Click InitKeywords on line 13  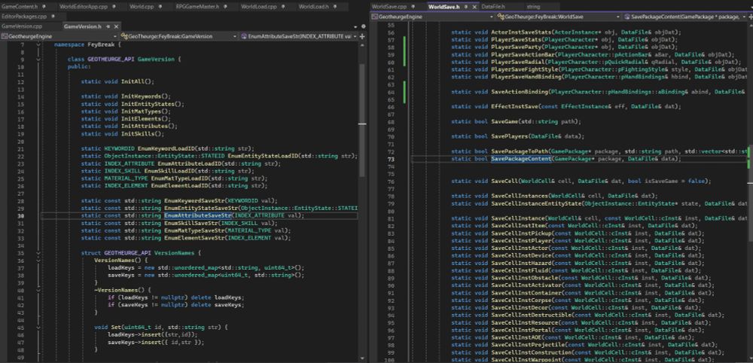pos(142,96)
